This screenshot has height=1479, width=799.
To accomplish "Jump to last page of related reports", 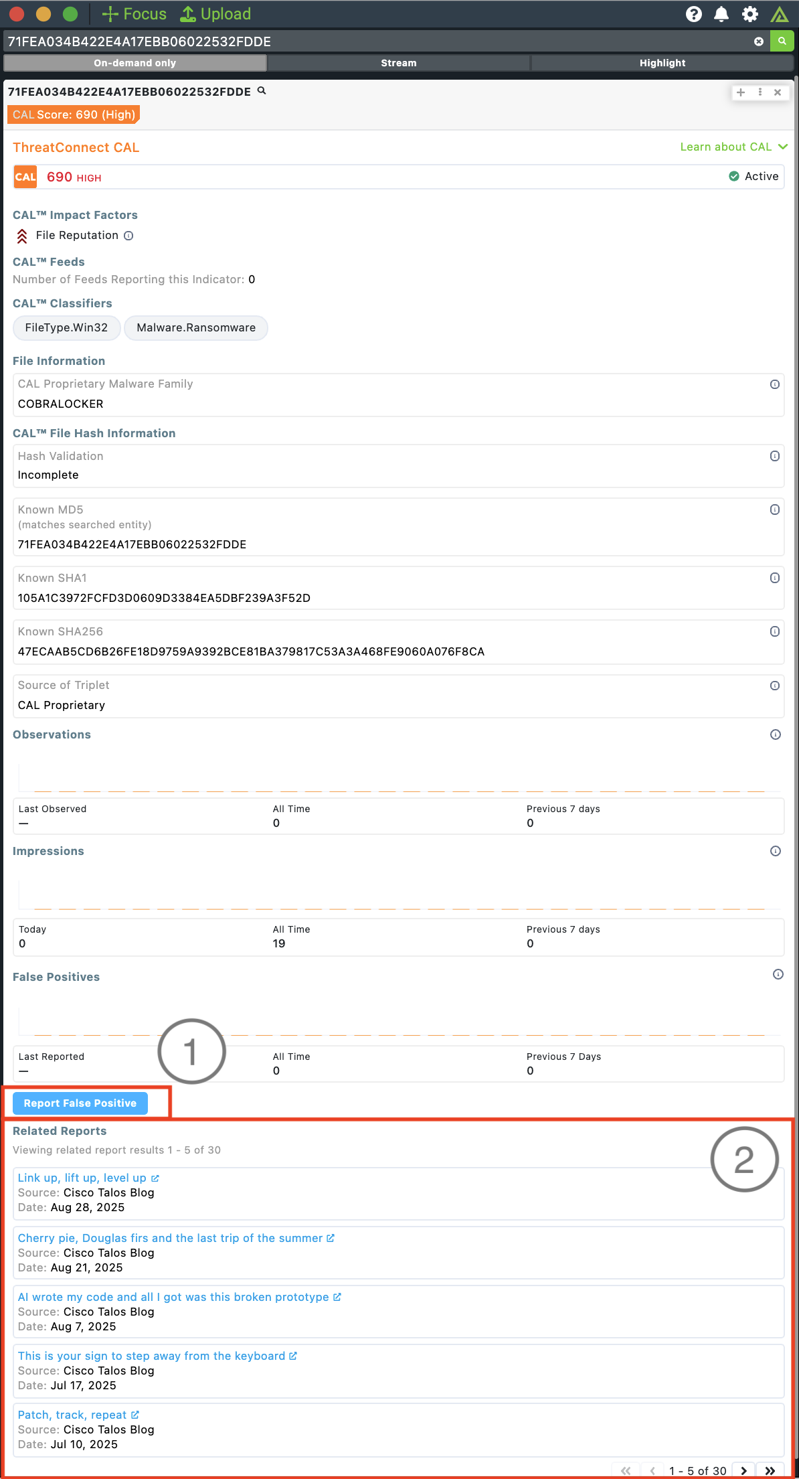I will coord(770,1470).
